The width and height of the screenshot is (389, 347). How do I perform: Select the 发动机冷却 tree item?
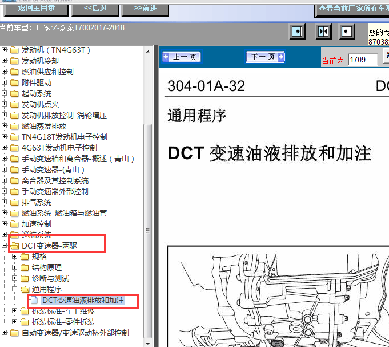coord(40,61)
